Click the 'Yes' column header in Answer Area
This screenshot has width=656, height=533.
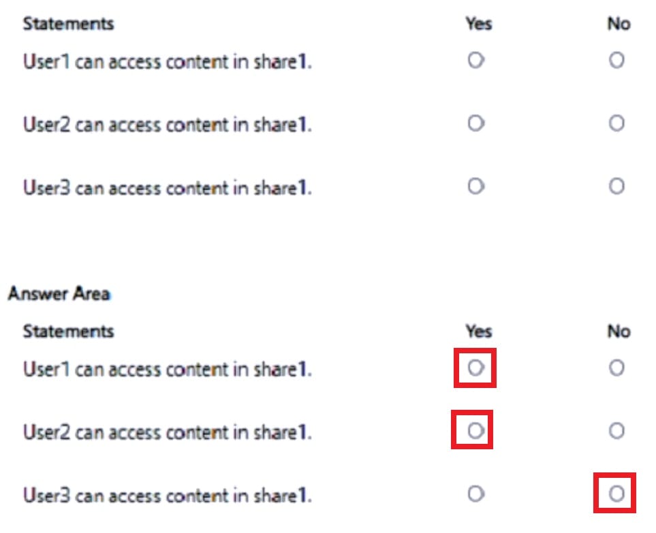[479, 331]
